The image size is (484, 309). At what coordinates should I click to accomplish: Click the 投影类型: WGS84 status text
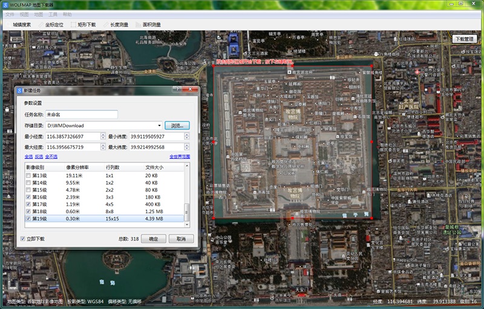[85, 301]
